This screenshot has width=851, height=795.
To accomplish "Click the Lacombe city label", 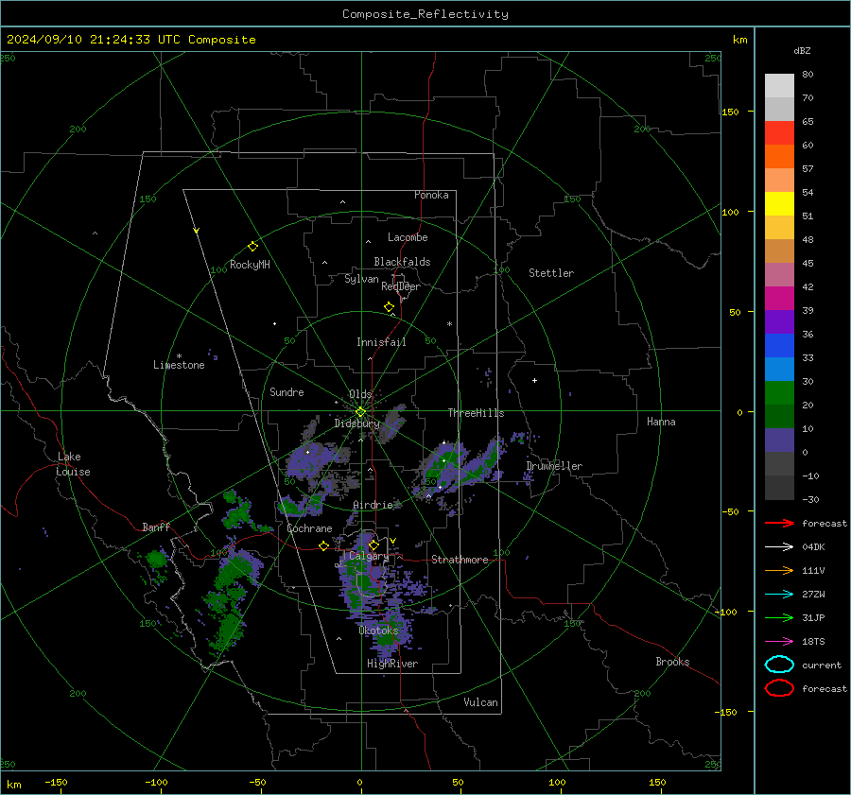I will point(408,237).
